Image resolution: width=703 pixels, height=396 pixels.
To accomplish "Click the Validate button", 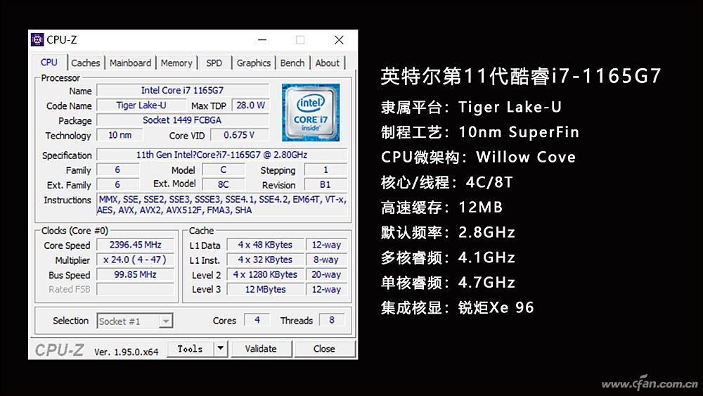I will 261,348.
